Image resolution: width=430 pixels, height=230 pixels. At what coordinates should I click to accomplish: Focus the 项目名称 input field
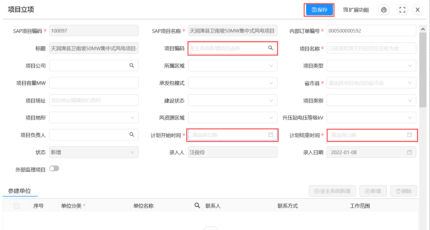[371, 48]
